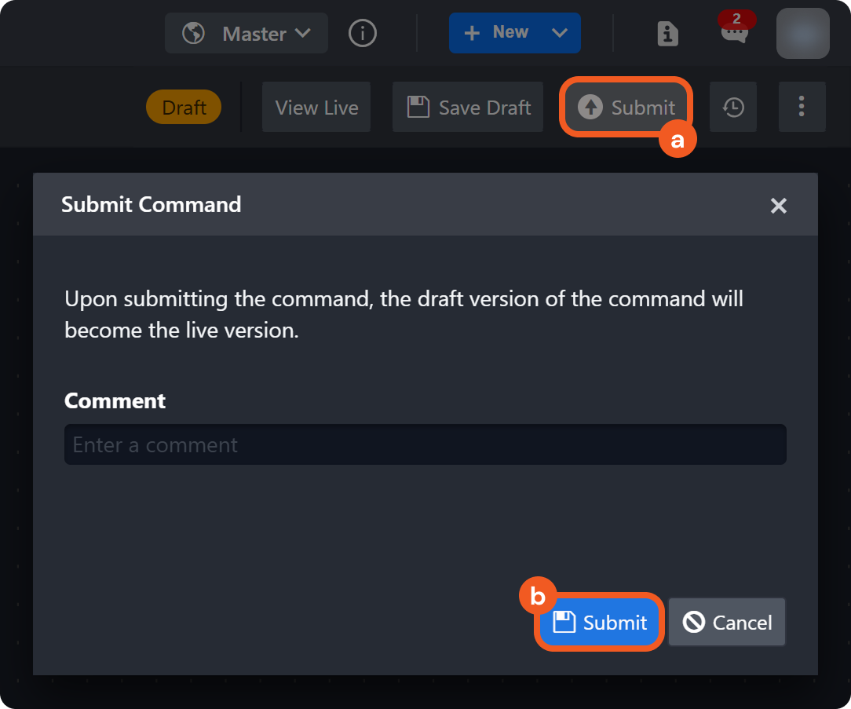Screen dimensions: 851x709
Task: Cancel the Submit Command dialog
Action: click(x=727, y=623)
